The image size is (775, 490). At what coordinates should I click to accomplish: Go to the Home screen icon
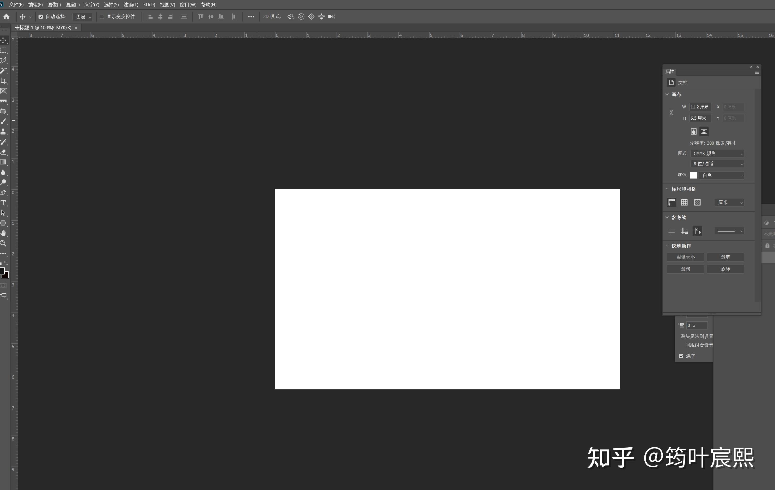[7, 16]
